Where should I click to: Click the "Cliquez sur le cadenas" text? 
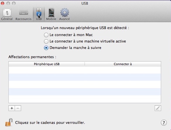coord(50,122)
